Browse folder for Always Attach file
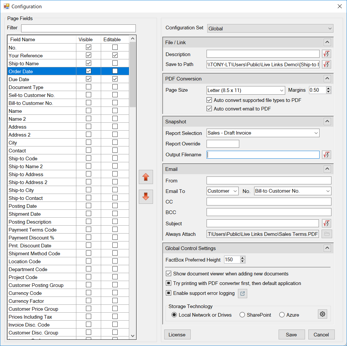 point(327,234)
